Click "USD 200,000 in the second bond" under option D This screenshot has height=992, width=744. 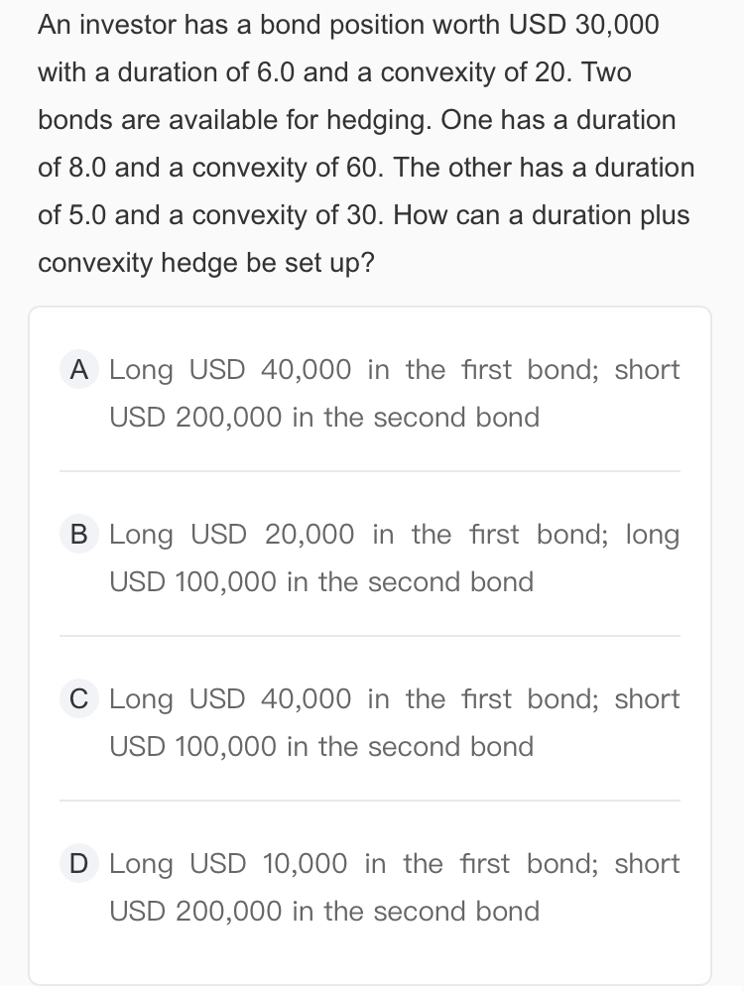coord(324,912)
